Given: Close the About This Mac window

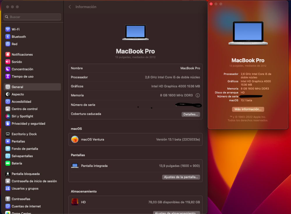Looking at the screenshot, I should [x=211, y=4].
